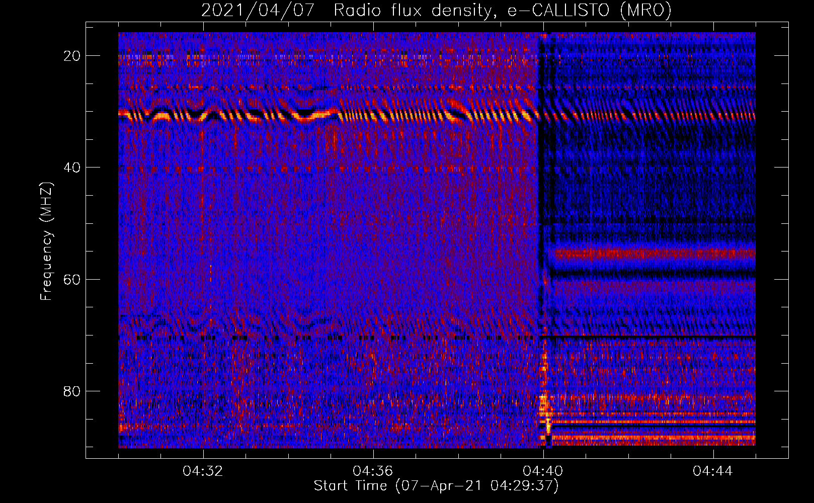Click the 'Frequency (MHZ)' axis label

46,241
